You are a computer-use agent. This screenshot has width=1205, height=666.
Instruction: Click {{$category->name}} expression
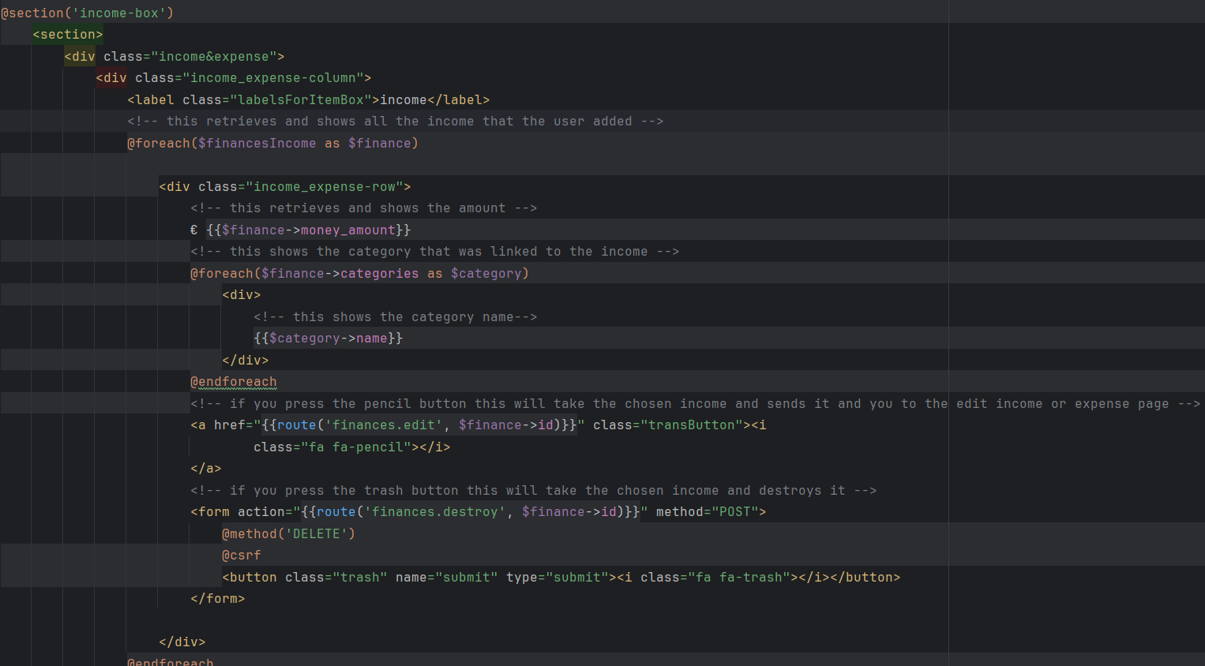[328, 339]
